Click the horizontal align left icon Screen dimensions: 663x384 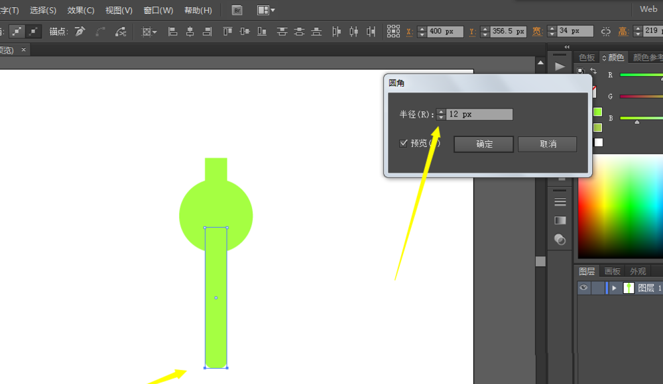point(172,31)
